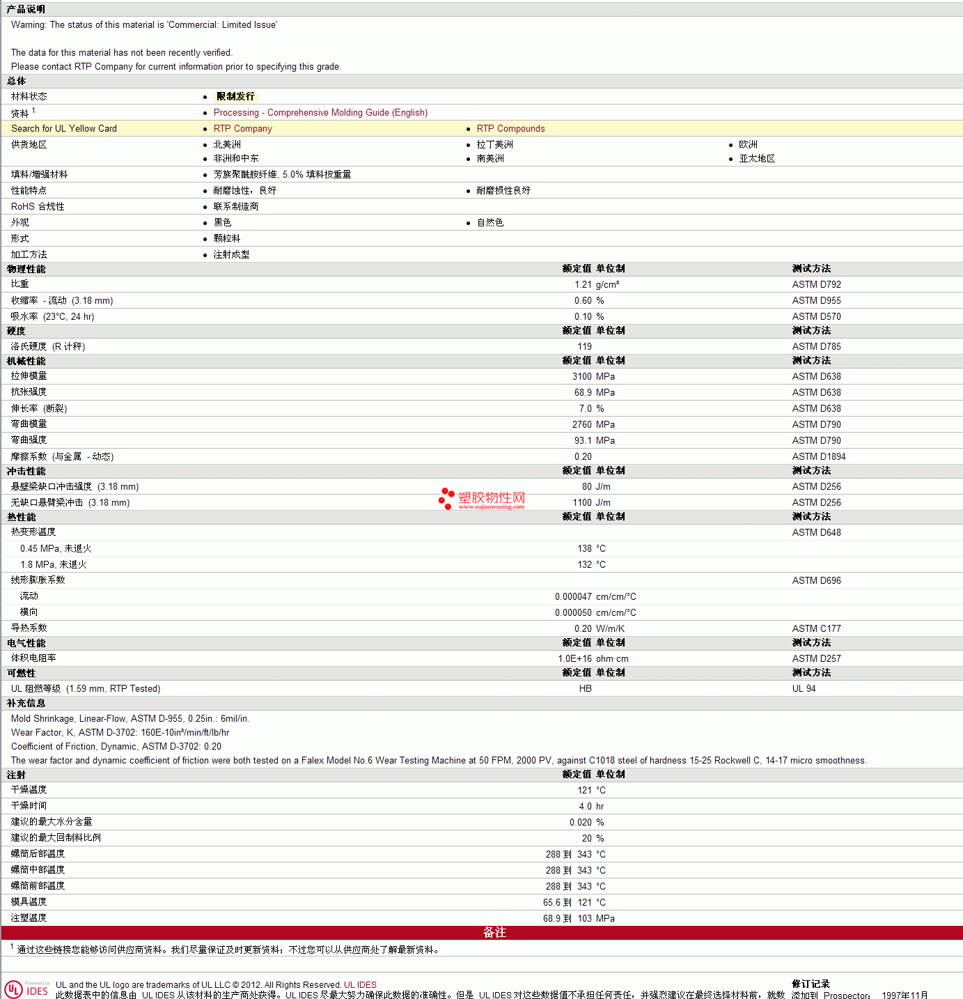Click the 芳族聚酰胺纤维 filler entry
963x999 pixels.
tap(282, 175)
